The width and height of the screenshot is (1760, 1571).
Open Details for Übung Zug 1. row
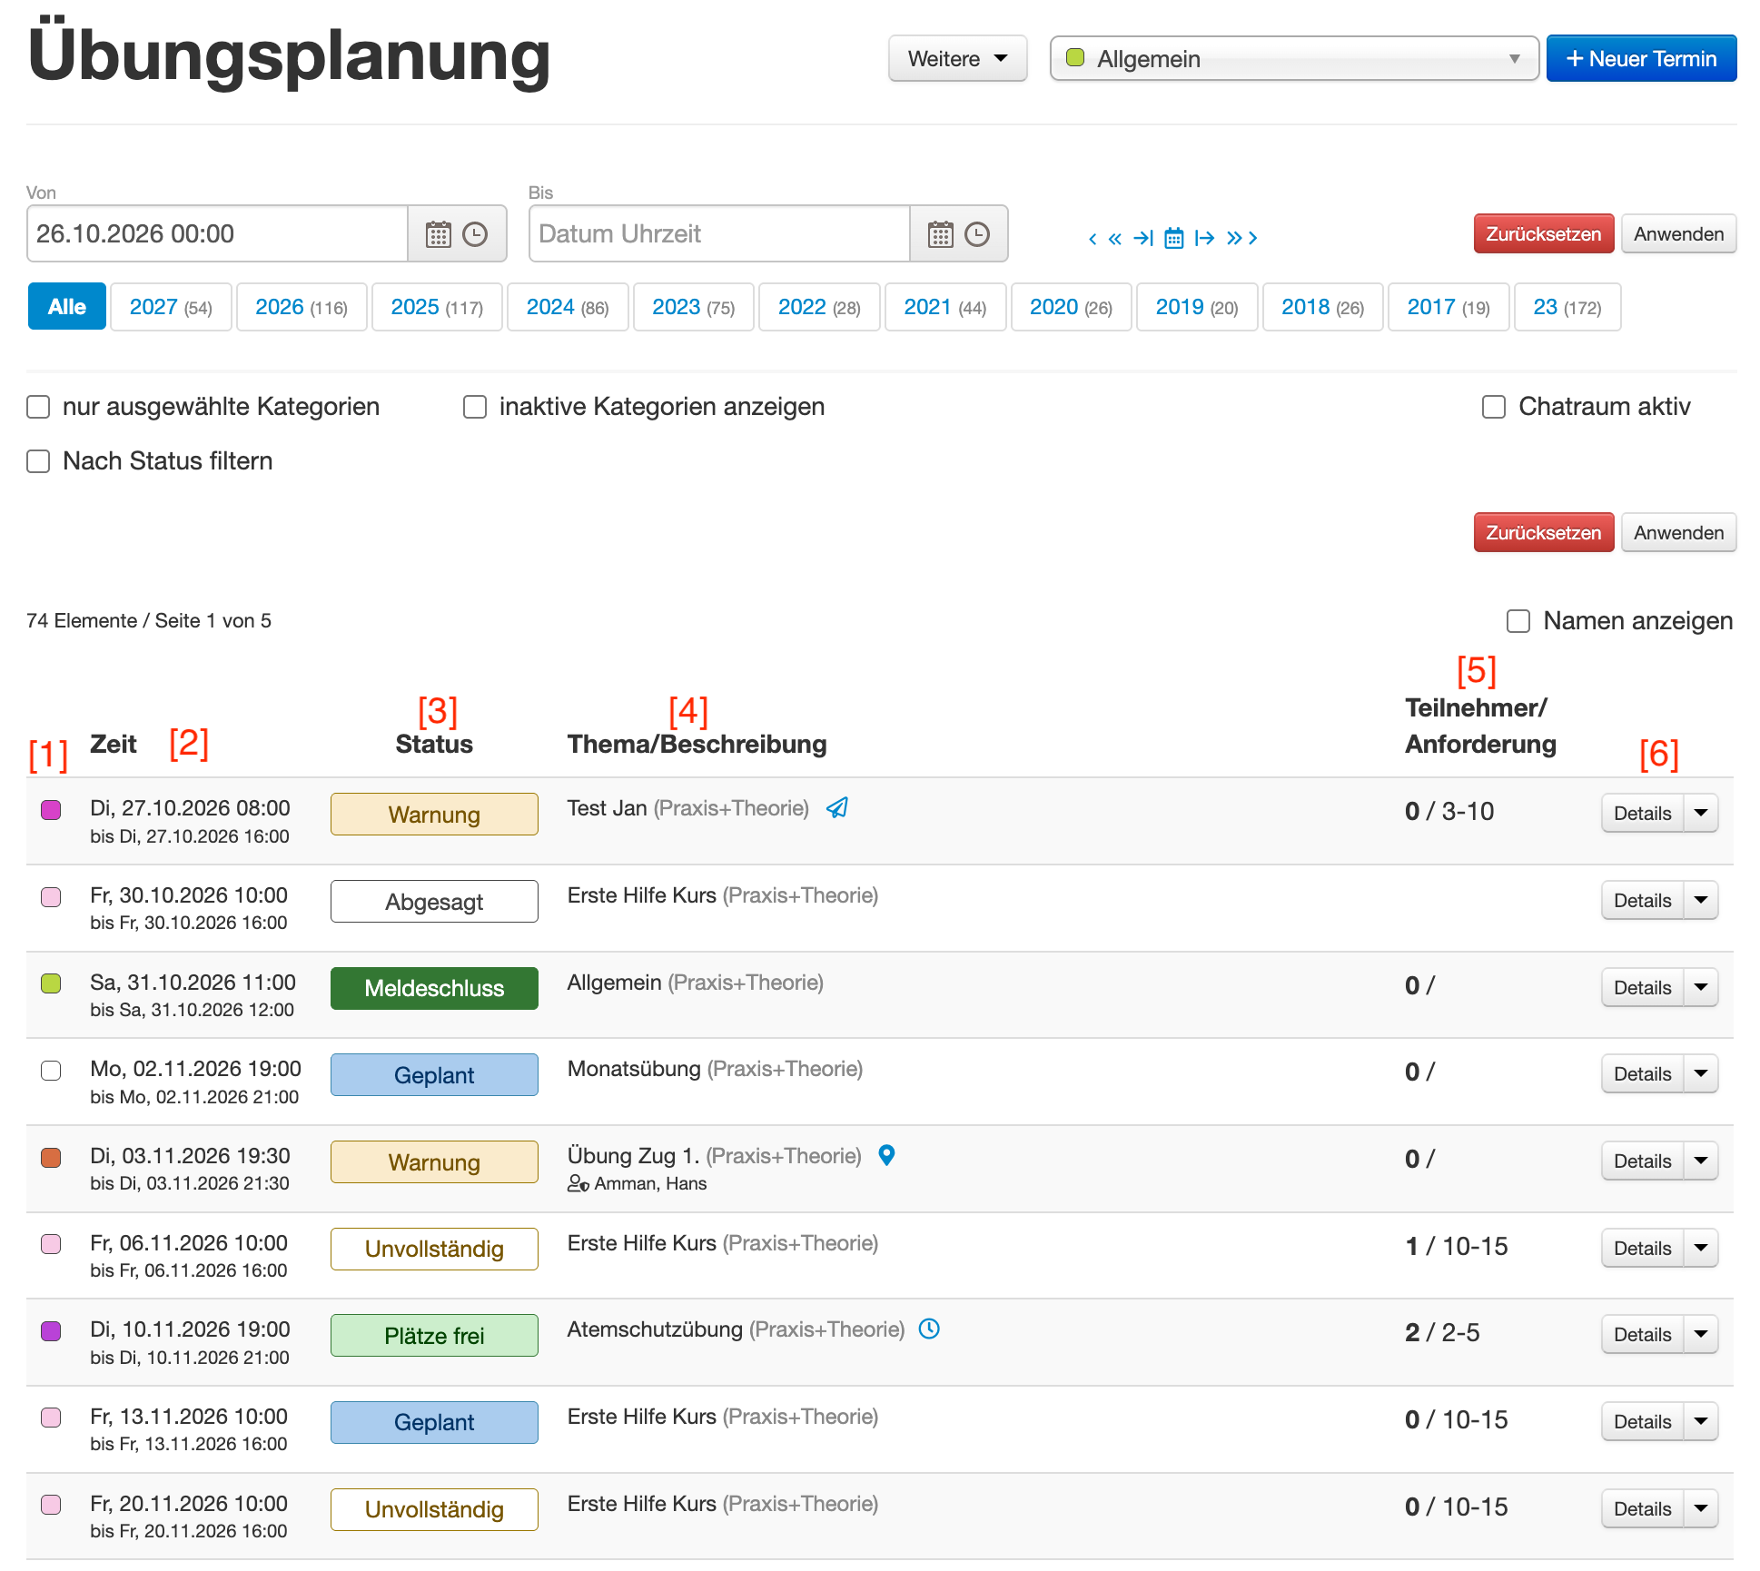click(x=1642, y=1161)
